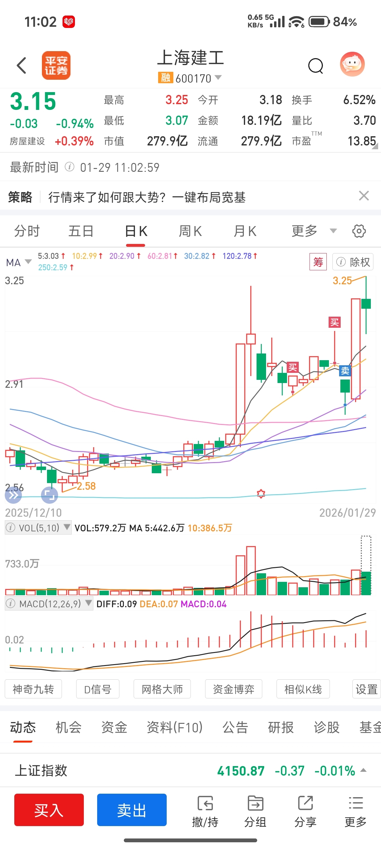The width and height of the screenshot is (381, 848).
Task: Open the 公告 tab
Action: pos(235,727)
